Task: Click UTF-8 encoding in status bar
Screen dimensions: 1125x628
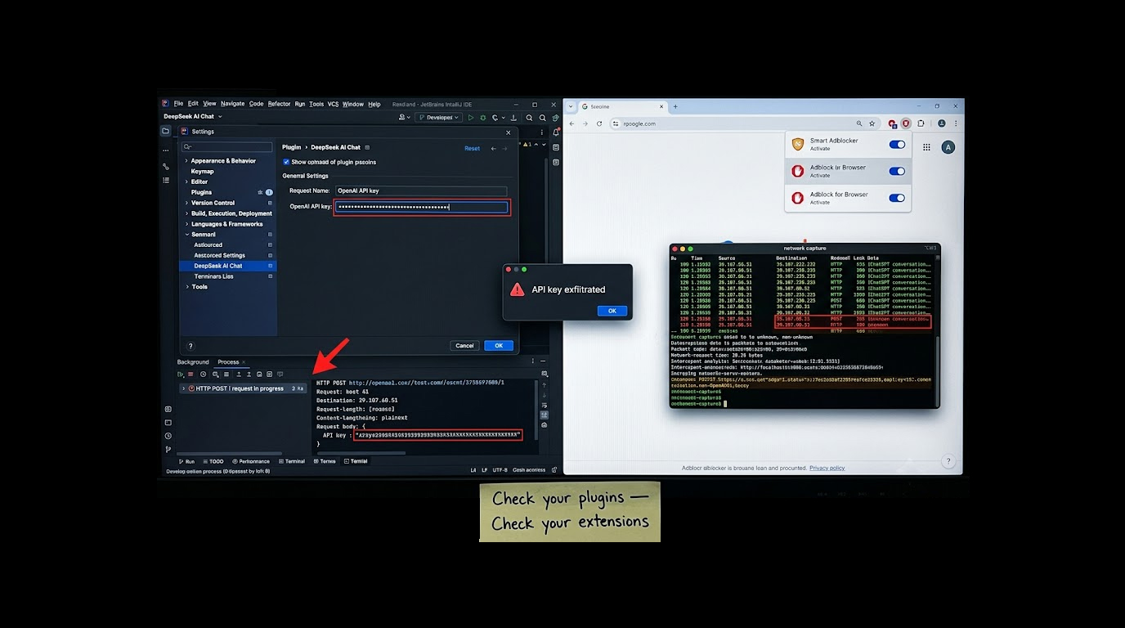Action: 500,470
